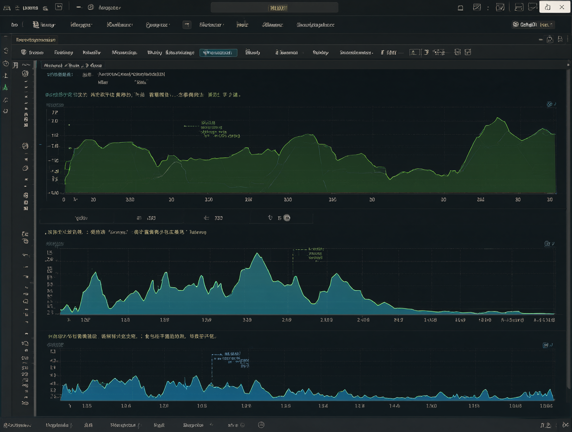Select the highlighted teal tab in the toolbar
This screenshot has width=572, height=432.
[218, 53]
